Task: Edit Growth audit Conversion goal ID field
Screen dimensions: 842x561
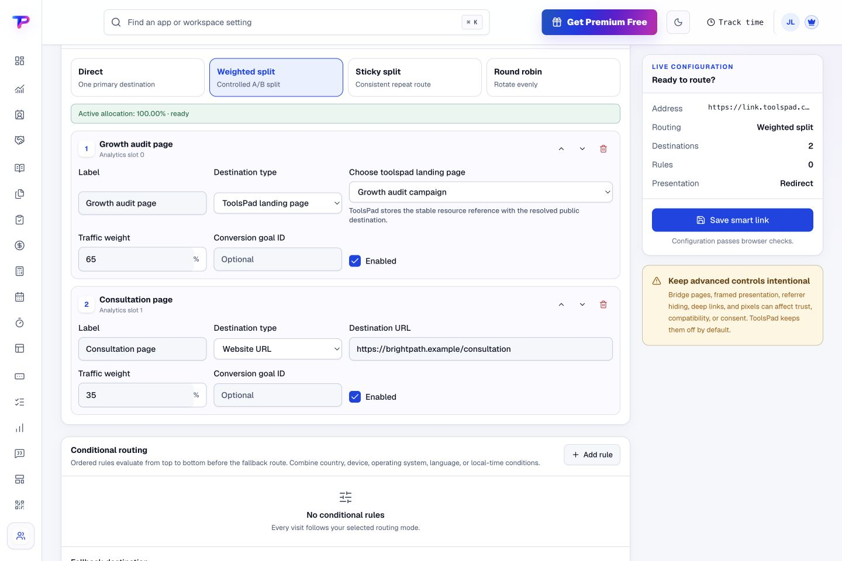Action: pyautogui.click(x=278, y=259)
